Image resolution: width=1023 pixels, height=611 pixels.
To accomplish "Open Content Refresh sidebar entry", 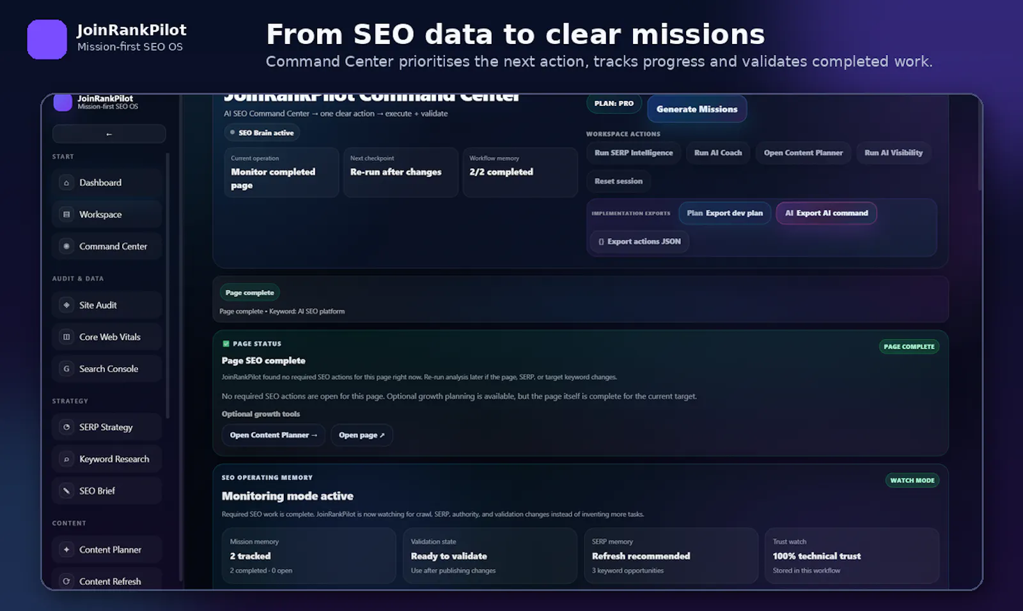I will click(x=107, y=580).
